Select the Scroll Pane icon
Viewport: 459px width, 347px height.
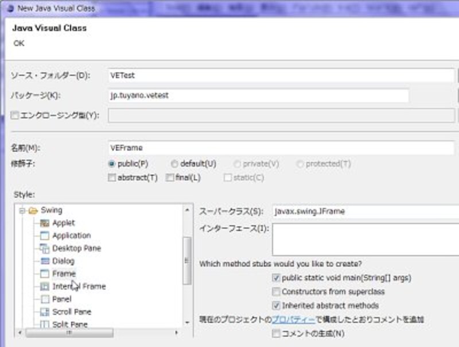click(45, 312)
